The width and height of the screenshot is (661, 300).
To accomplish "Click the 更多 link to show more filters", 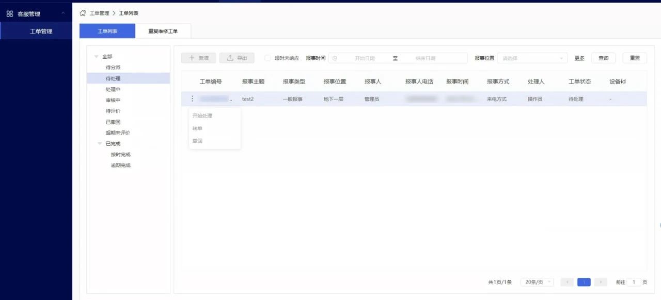I will 579,58.
